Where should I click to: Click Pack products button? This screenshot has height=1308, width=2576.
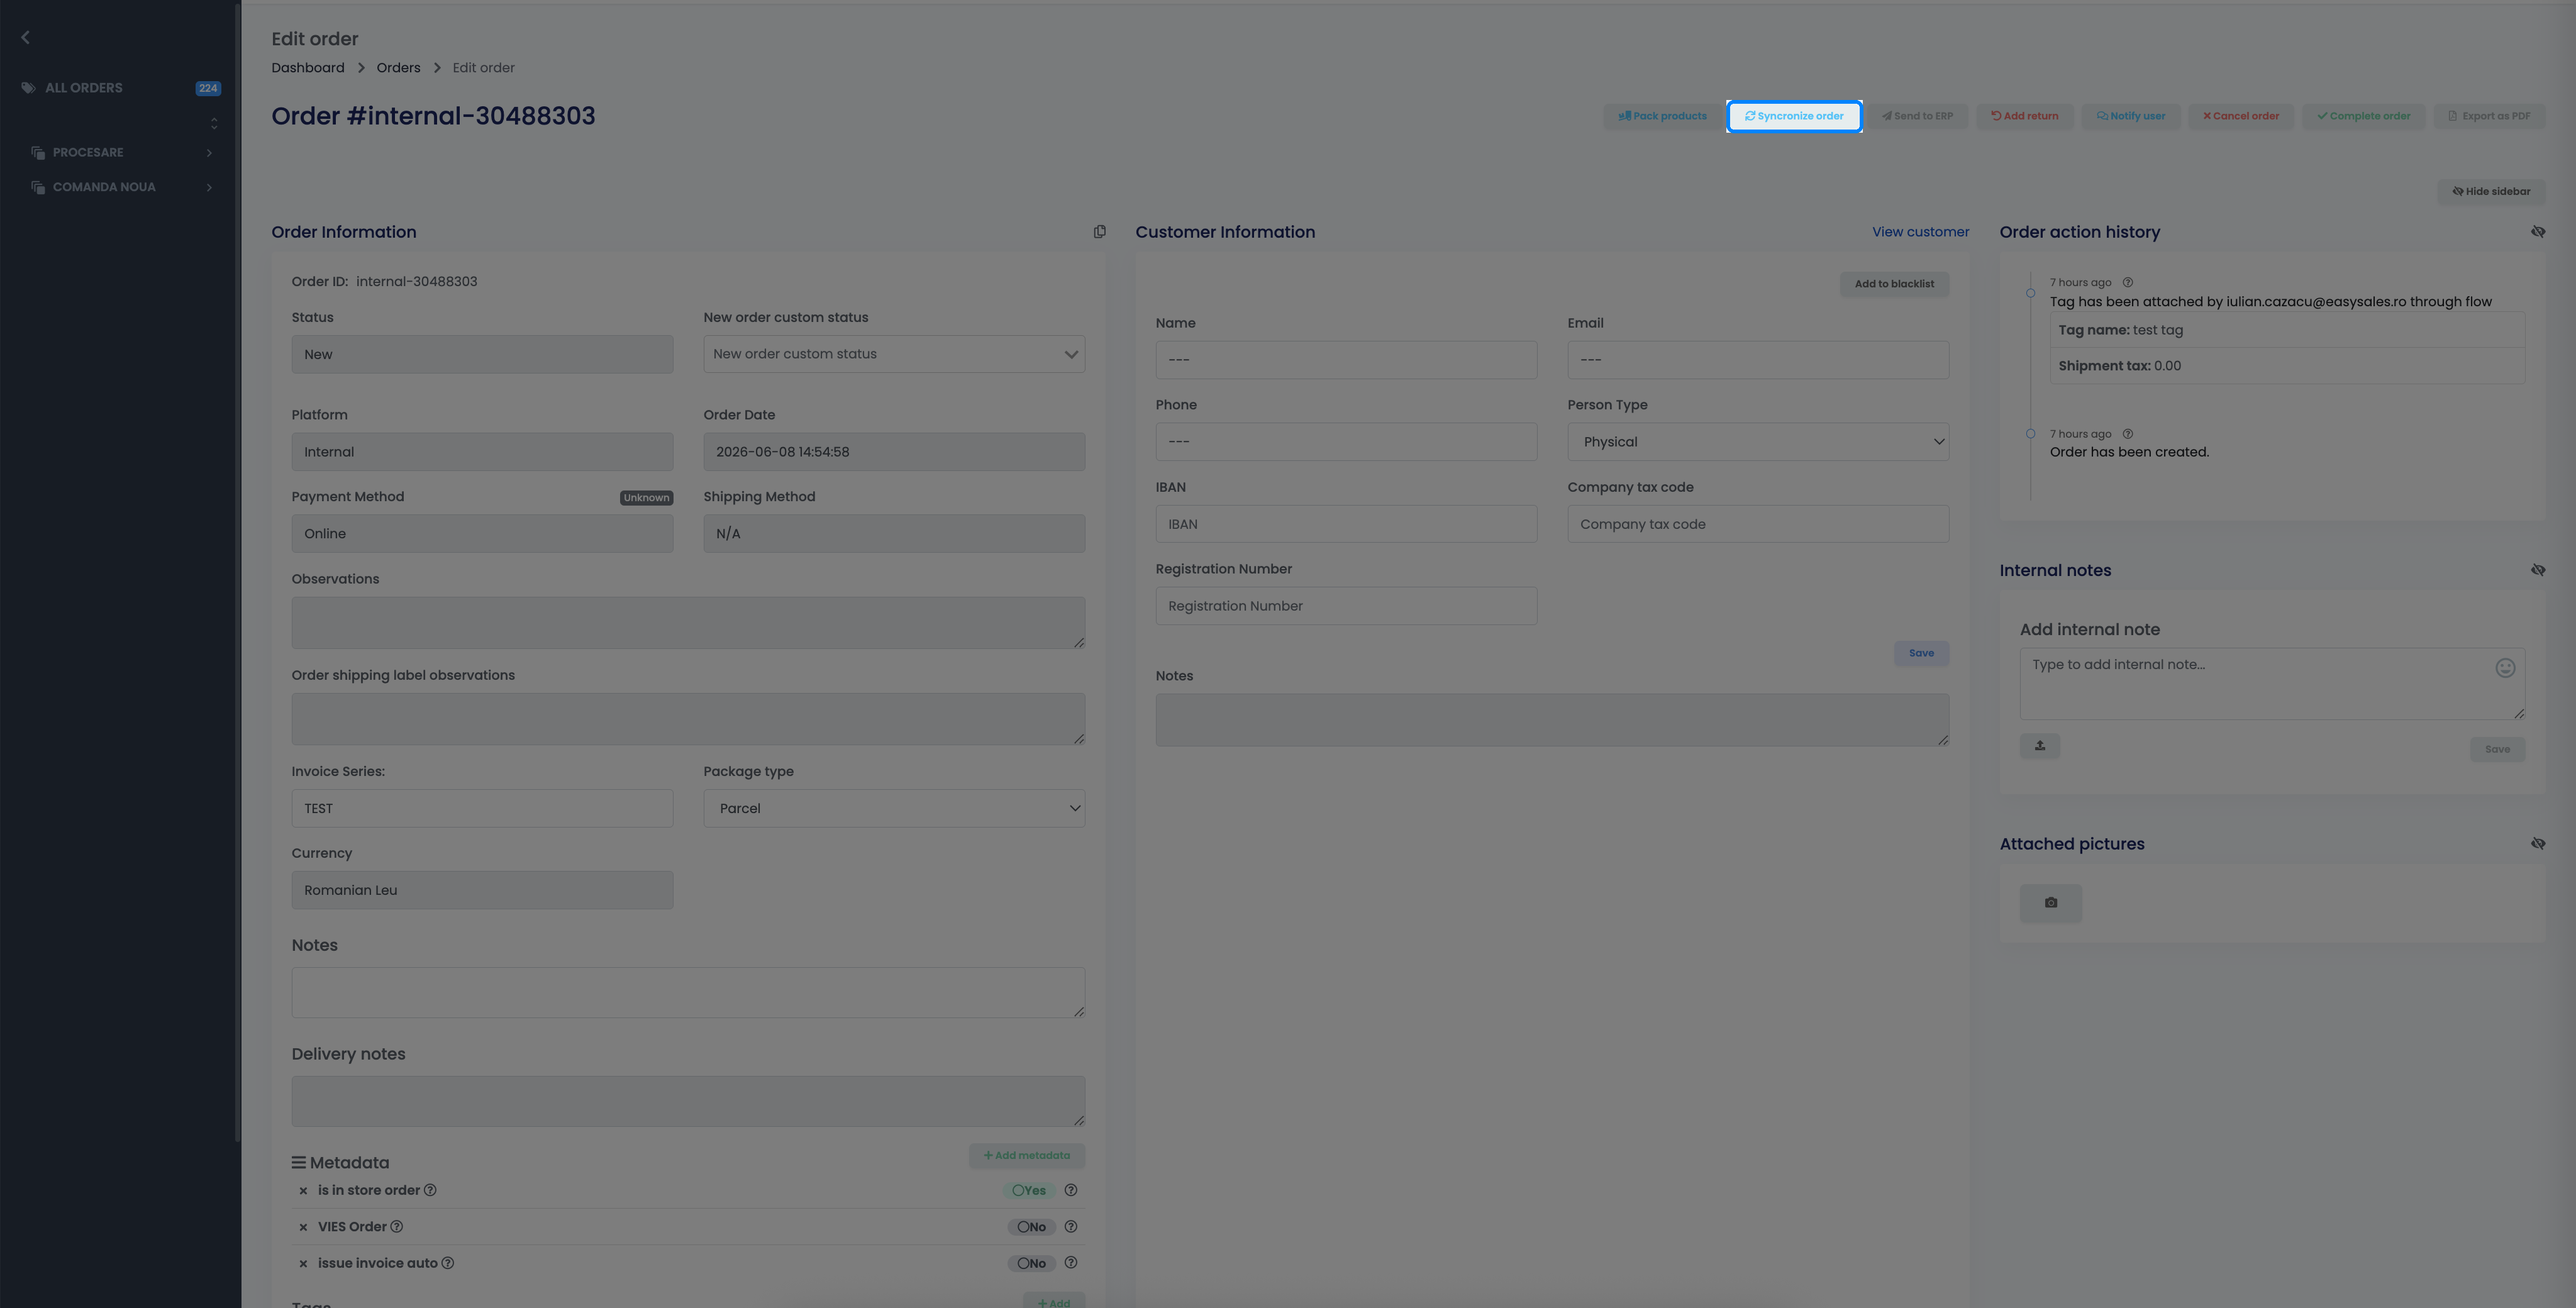(1662, 116)
